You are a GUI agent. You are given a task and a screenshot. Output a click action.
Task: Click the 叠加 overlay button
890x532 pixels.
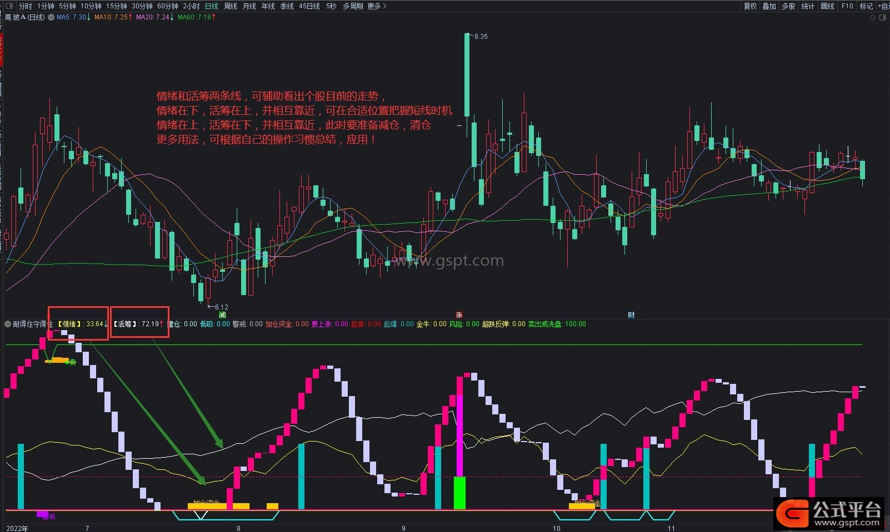point(769,6)
